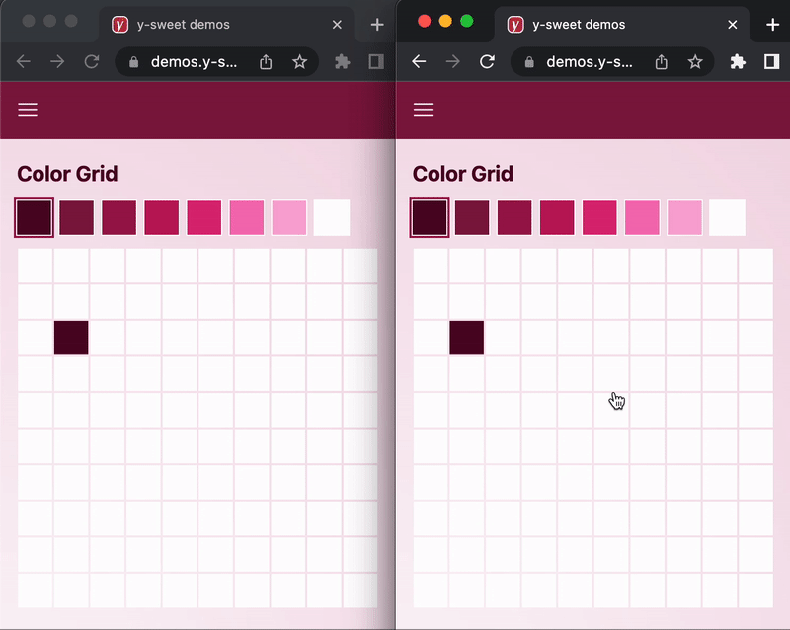Navigate back using the left window's back arrow
This screenshot has height=630, width=790.
pos(24,61)
